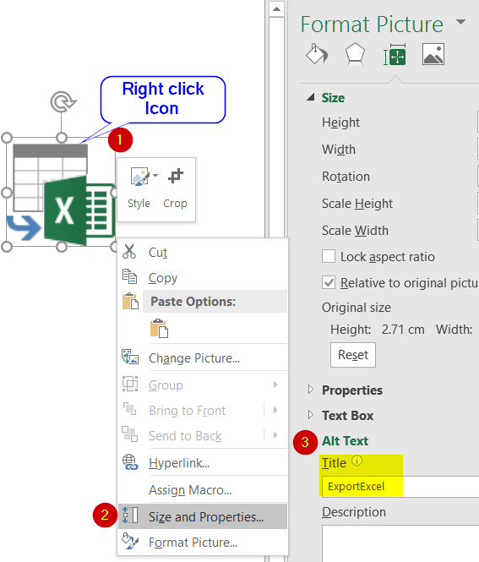Image resolution: width=479 pixels, height=562 pixels.
Task: Click the scissors Cut icon
Action: (129, 251)
